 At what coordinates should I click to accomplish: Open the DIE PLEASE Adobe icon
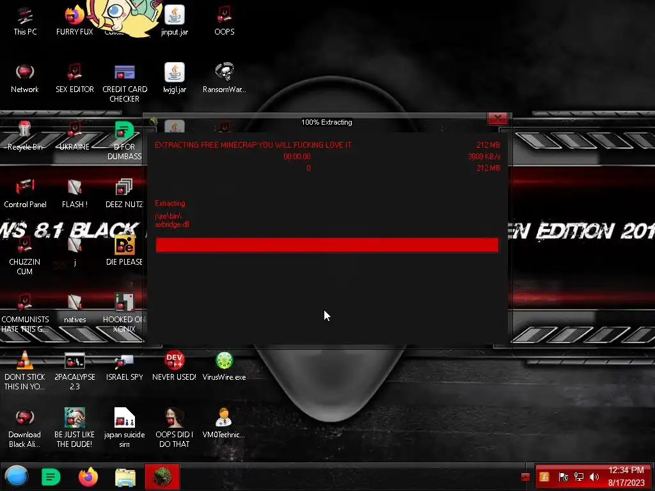tap(124, 251)
